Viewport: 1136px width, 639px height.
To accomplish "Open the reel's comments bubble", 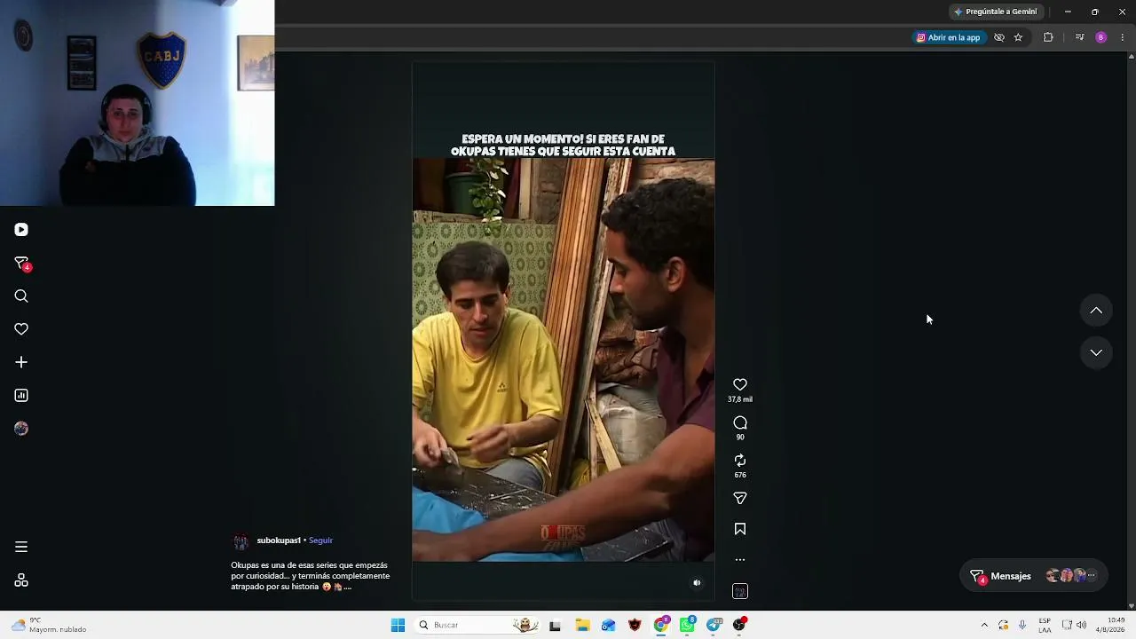I will (740, 422).
